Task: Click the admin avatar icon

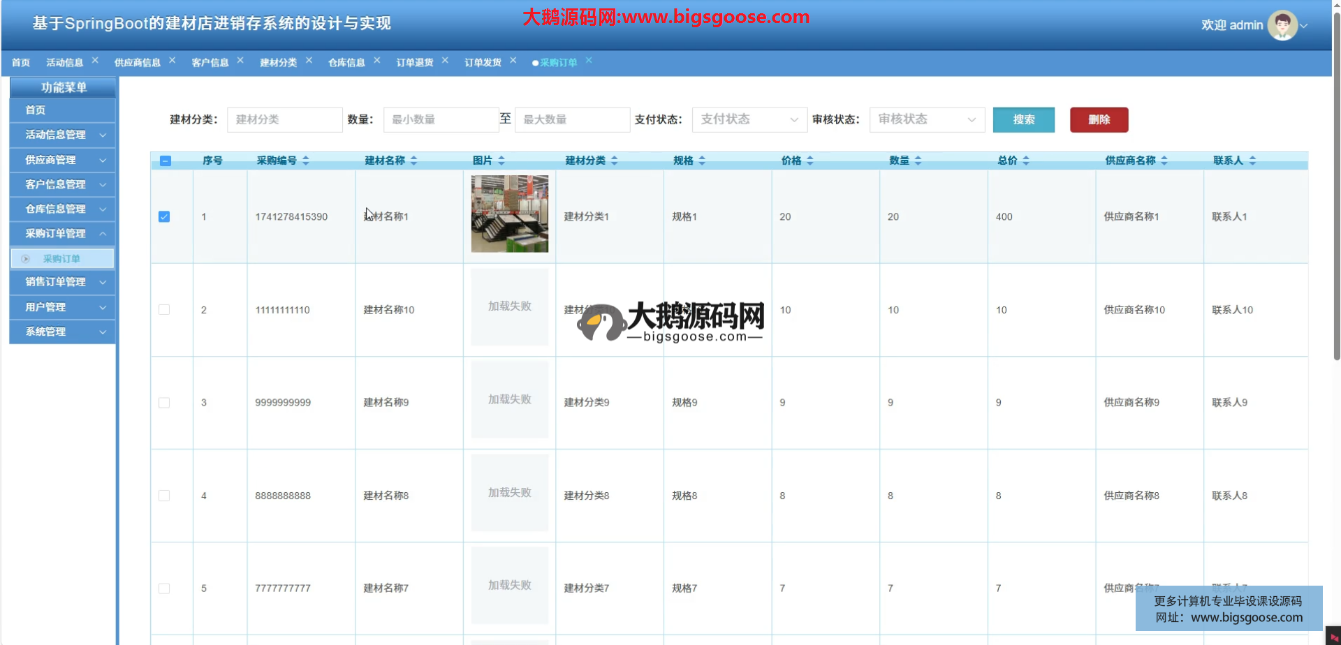Action: pos(1282,25)
